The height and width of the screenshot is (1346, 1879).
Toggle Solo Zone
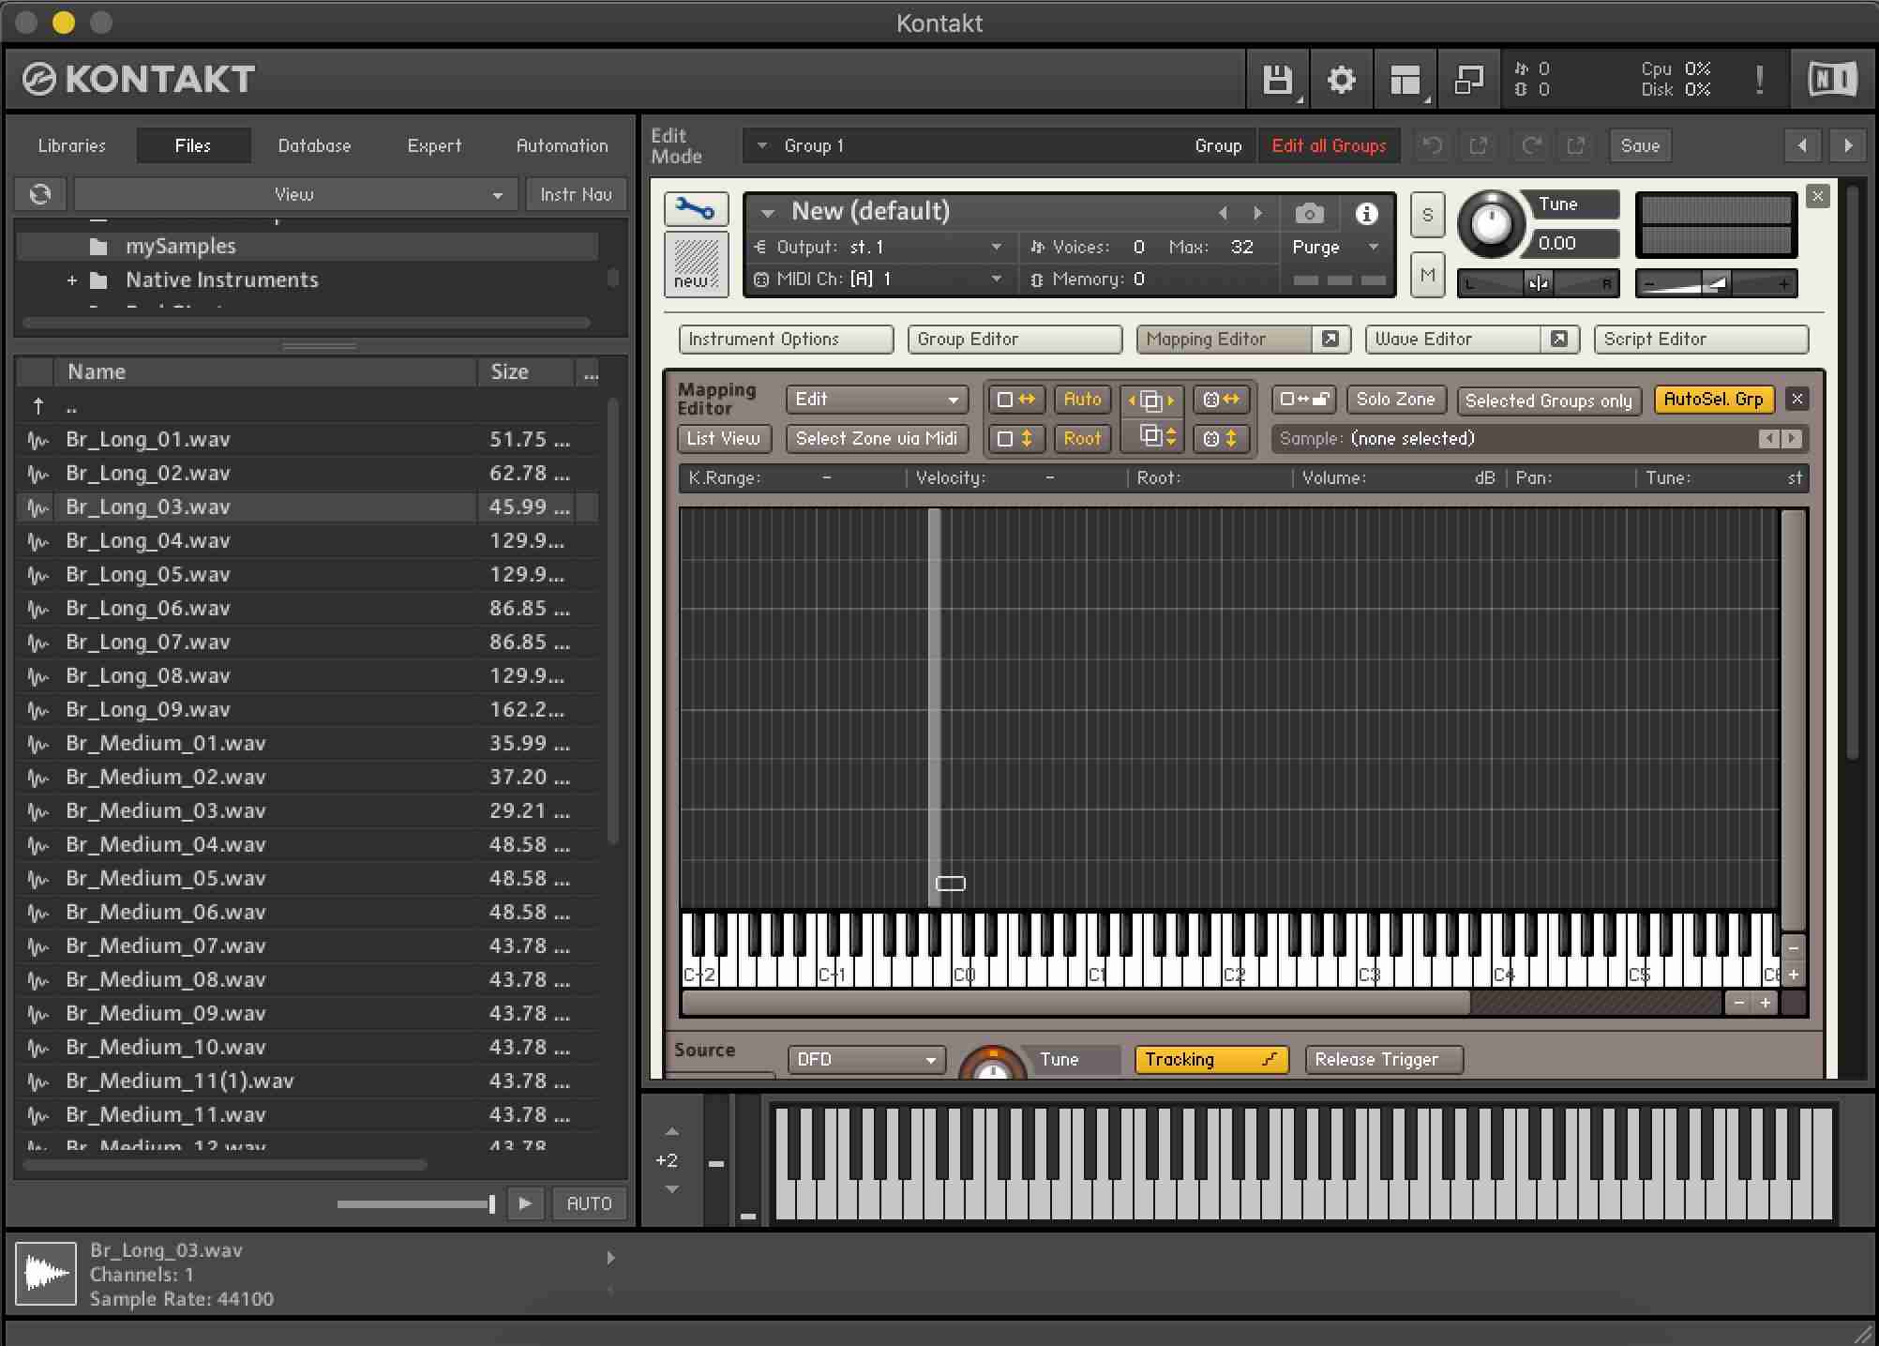[1395, 400]
